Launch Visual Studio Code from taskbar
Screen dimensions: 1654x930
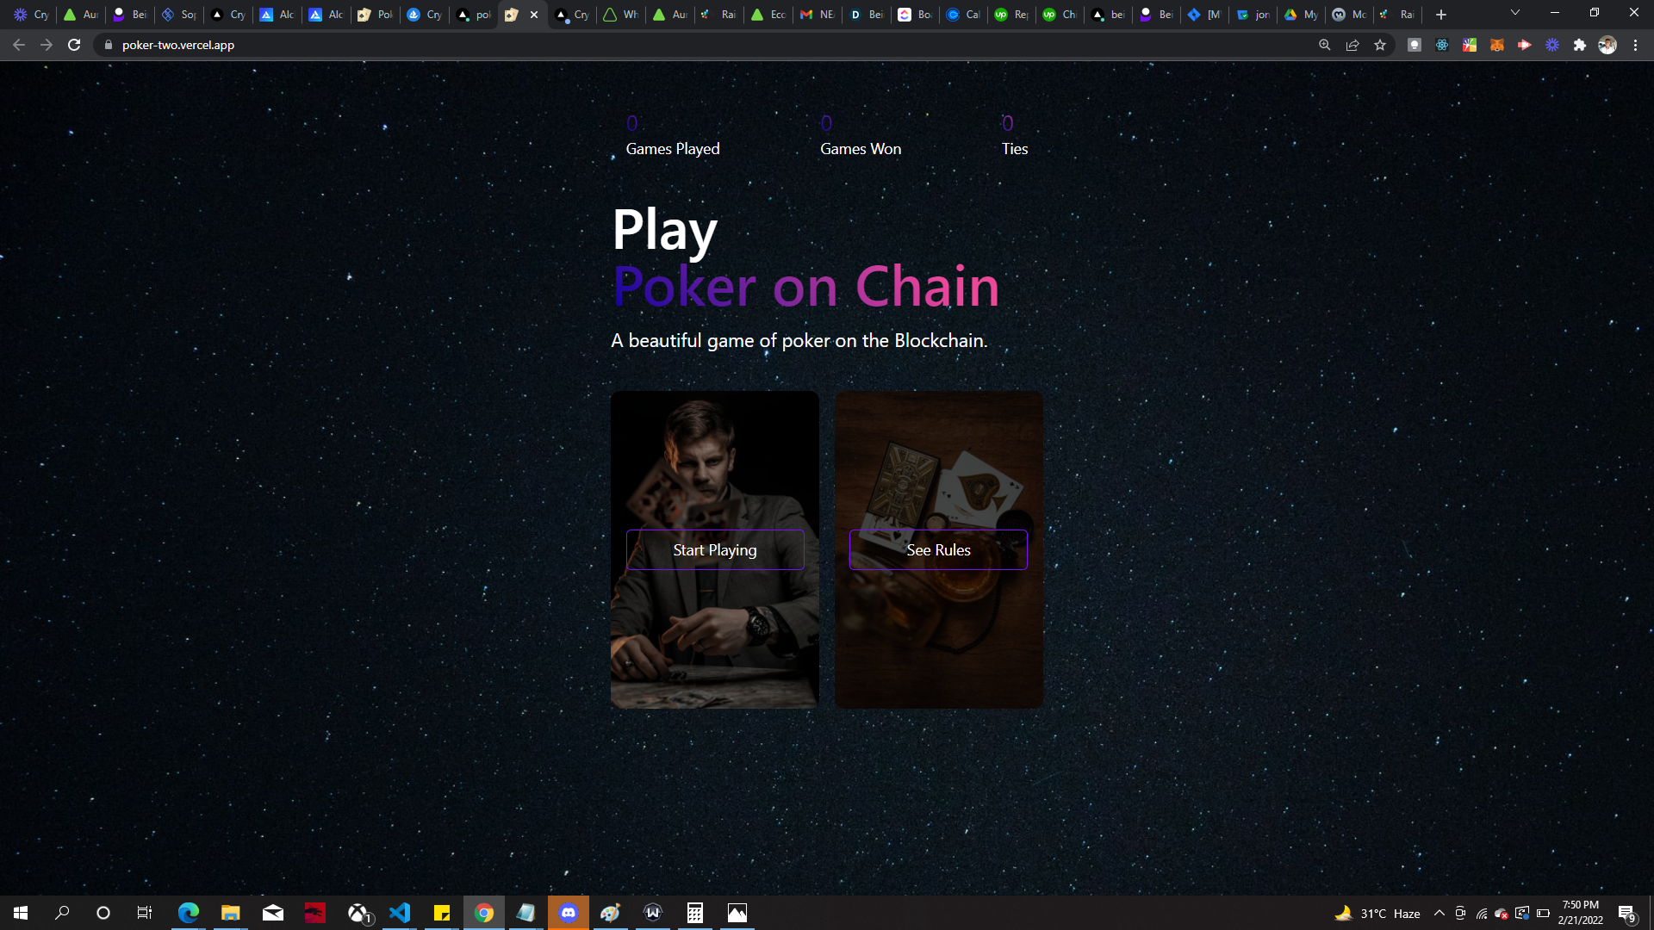coord(400,913)
